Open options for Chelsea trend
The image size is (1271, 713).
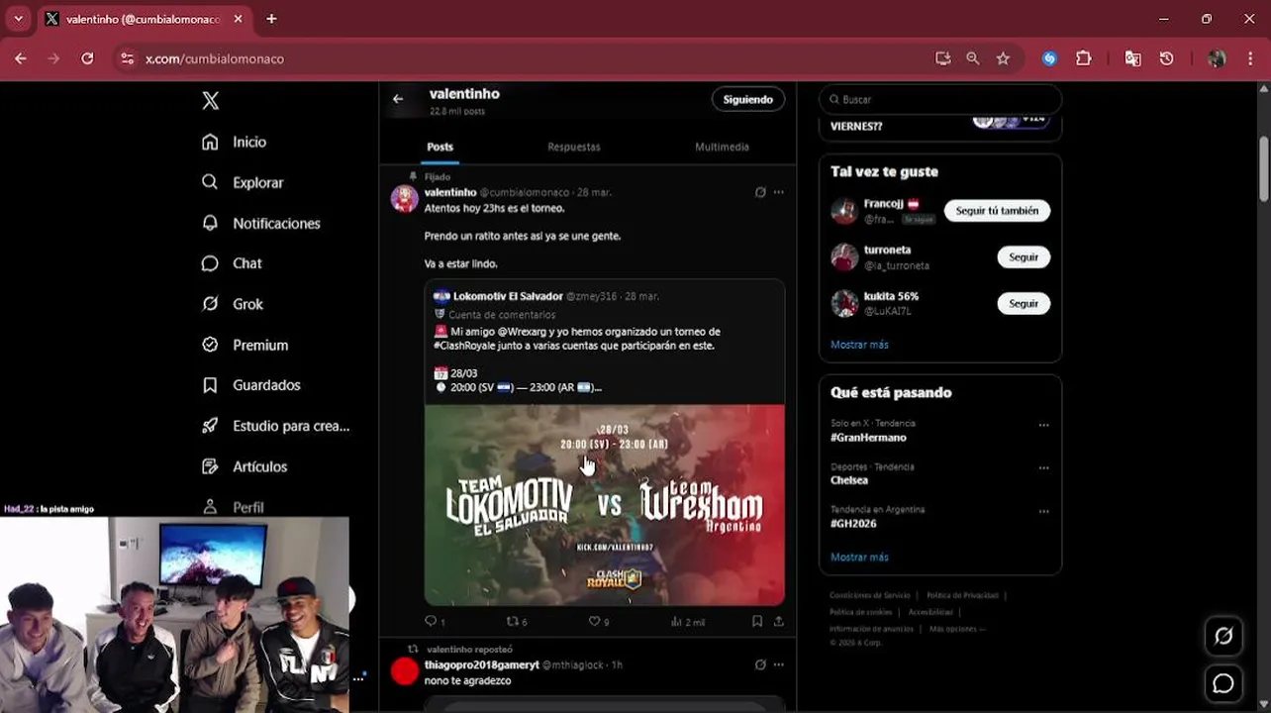click(1043, 467)
